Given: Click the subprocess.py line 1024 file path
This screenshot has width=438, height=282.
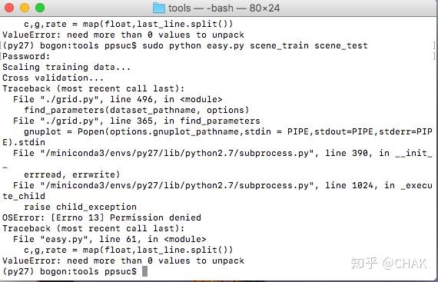Looking at the screenshot, I should [x=177, y=185].
